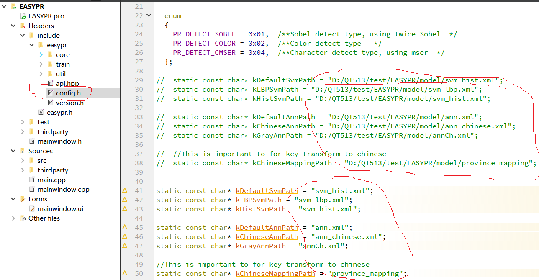
Task: Select the util folder
Action: click(61, 74)
